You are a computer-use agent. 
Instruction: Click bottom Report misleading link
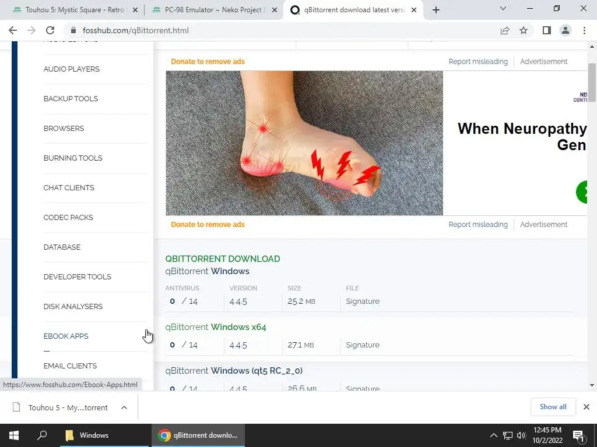478,225
